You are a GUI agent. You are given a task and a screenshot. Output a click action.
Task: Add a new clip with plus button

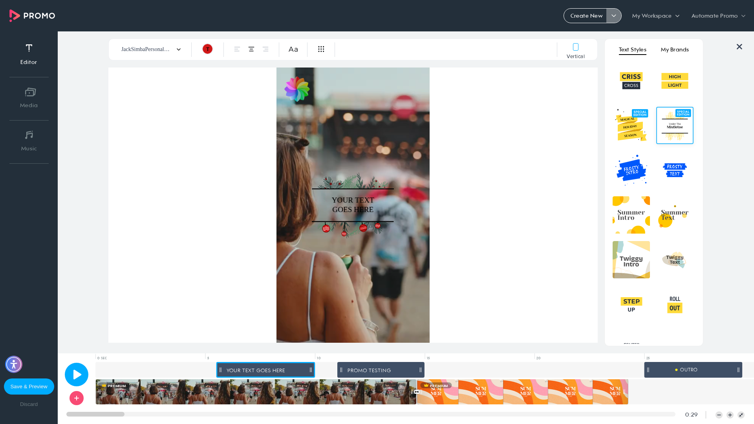click(77, 398)
